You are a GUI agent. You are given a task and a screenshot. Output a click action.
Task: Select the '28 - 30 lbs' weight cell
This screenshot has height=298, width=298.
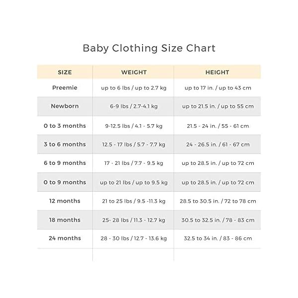tap(134, 238)
